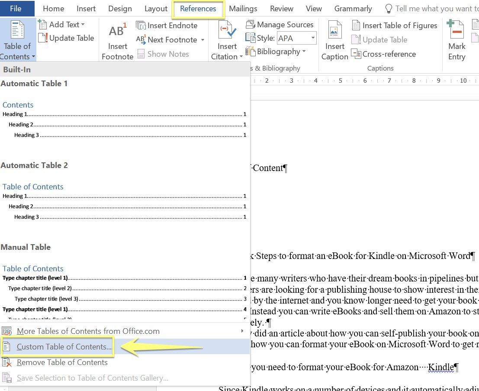Select Custom Table of Contents menu entry
This screenshot has height=391, width=479.
click(x=64, y=347)
